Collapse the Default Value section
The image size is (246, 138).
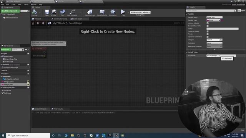click(187, 52)
